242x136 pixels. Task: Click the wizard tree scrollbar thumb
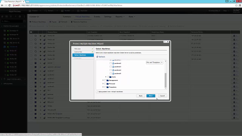pyautogui.click(x=166, y=80)
